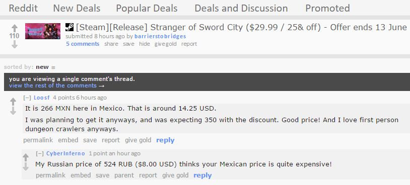Downvote CyberInferno's reply
Screen dimensions: 410x185
point(25,167)
